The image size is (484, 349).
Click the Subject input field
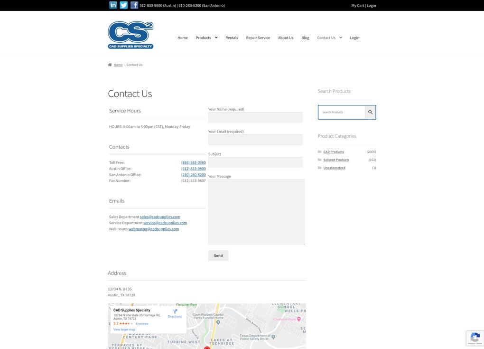(255, 162)
